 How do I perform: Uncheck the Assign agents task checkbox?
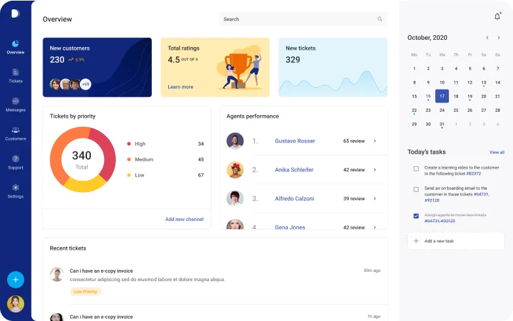point(416,216)
